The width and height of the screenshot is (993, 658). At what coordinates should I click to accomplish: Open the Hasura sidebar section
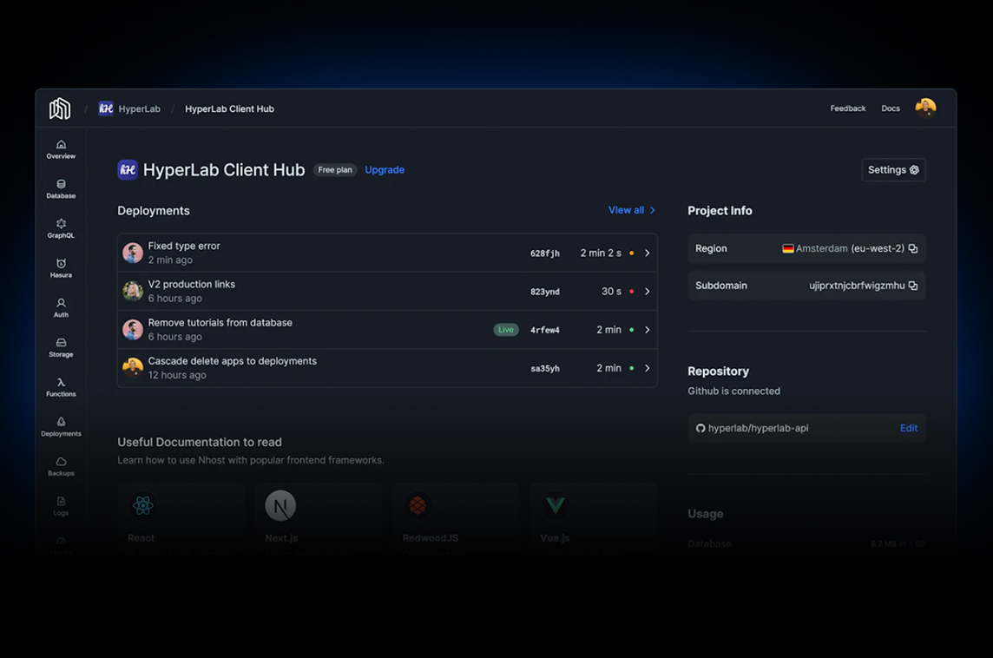tap(61, 268)
